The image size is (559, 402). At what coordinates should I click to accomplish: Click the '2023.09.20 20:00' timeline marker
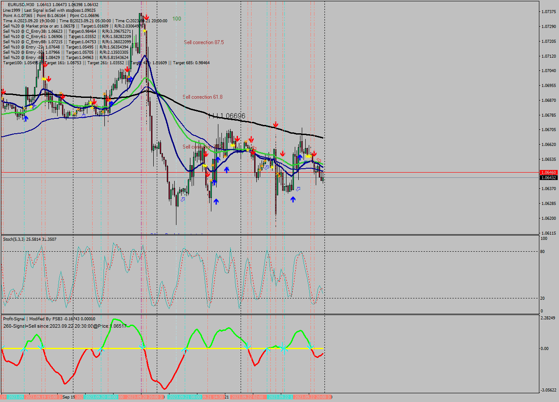pyautogui.click(x=145, y=397)
